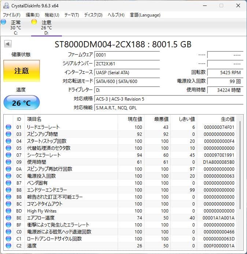Click status orb for ID C2 温度

point(8,246)
